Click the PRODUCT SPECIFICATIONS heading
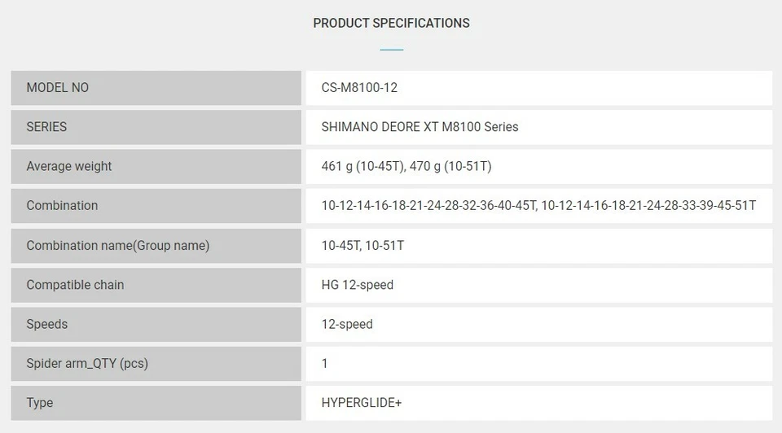782x433 pixels. tap(391, 23)
